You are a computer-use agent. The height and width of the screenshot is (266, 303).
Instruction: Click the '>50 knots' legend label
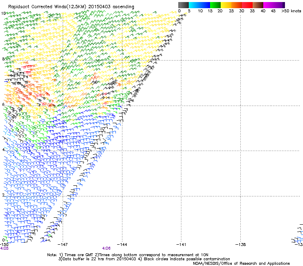(x=291, y=11)
